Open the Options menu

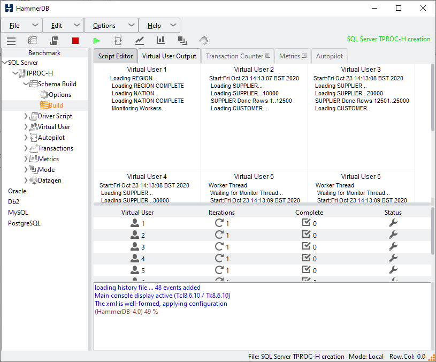click(x=111, y=26)
